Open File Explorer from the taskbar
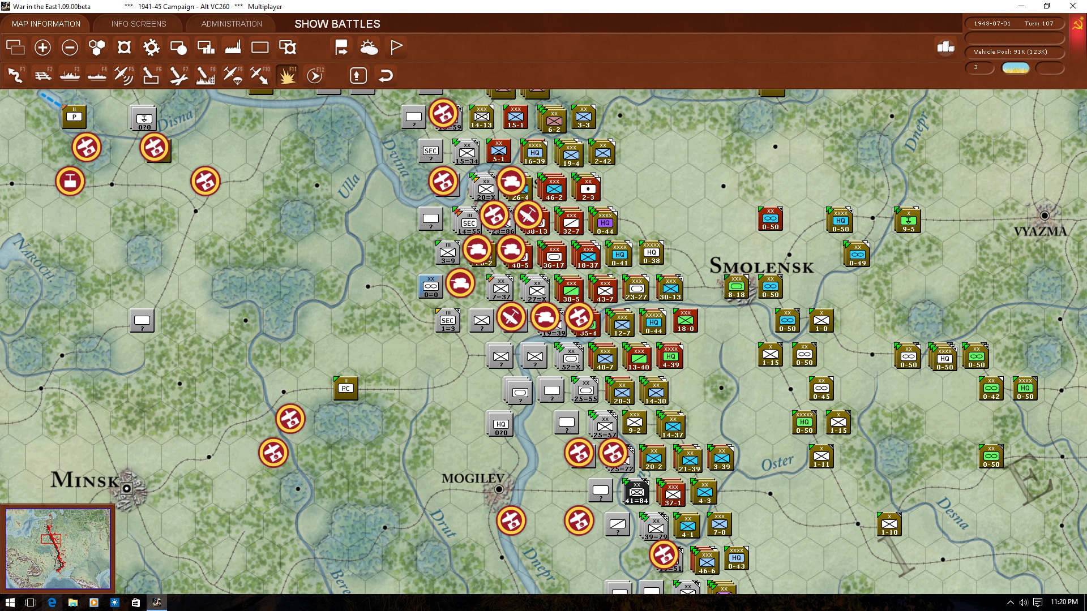Viewport: 1087px width, 611px height. pyautogui.click(x=73, y=603)
